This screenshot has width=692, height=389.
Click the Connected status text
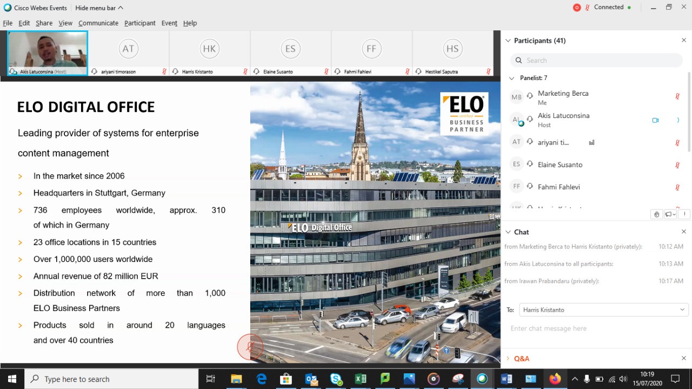coord(609,8)
